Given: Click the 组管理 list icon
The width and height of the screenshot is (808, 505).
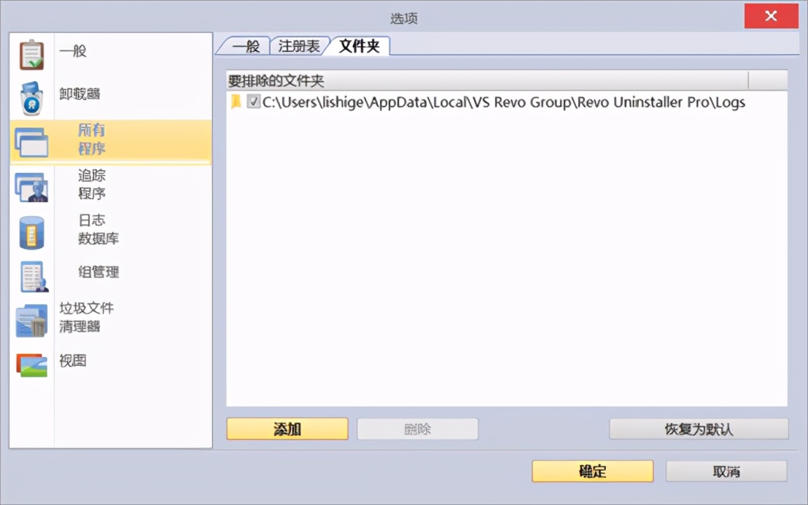Looking at the screenshot, I should 34,276.
